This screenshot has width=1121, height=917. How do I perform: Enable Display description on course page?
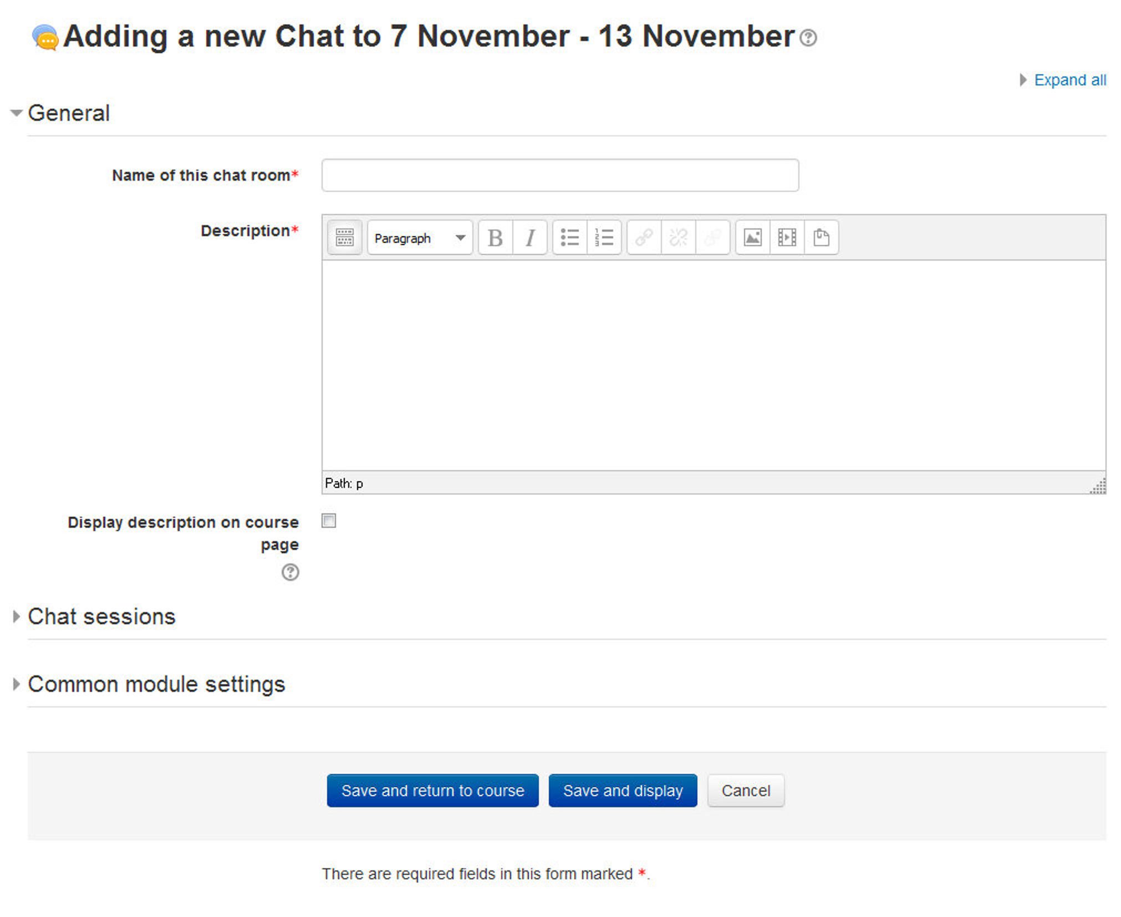(329, 521)
